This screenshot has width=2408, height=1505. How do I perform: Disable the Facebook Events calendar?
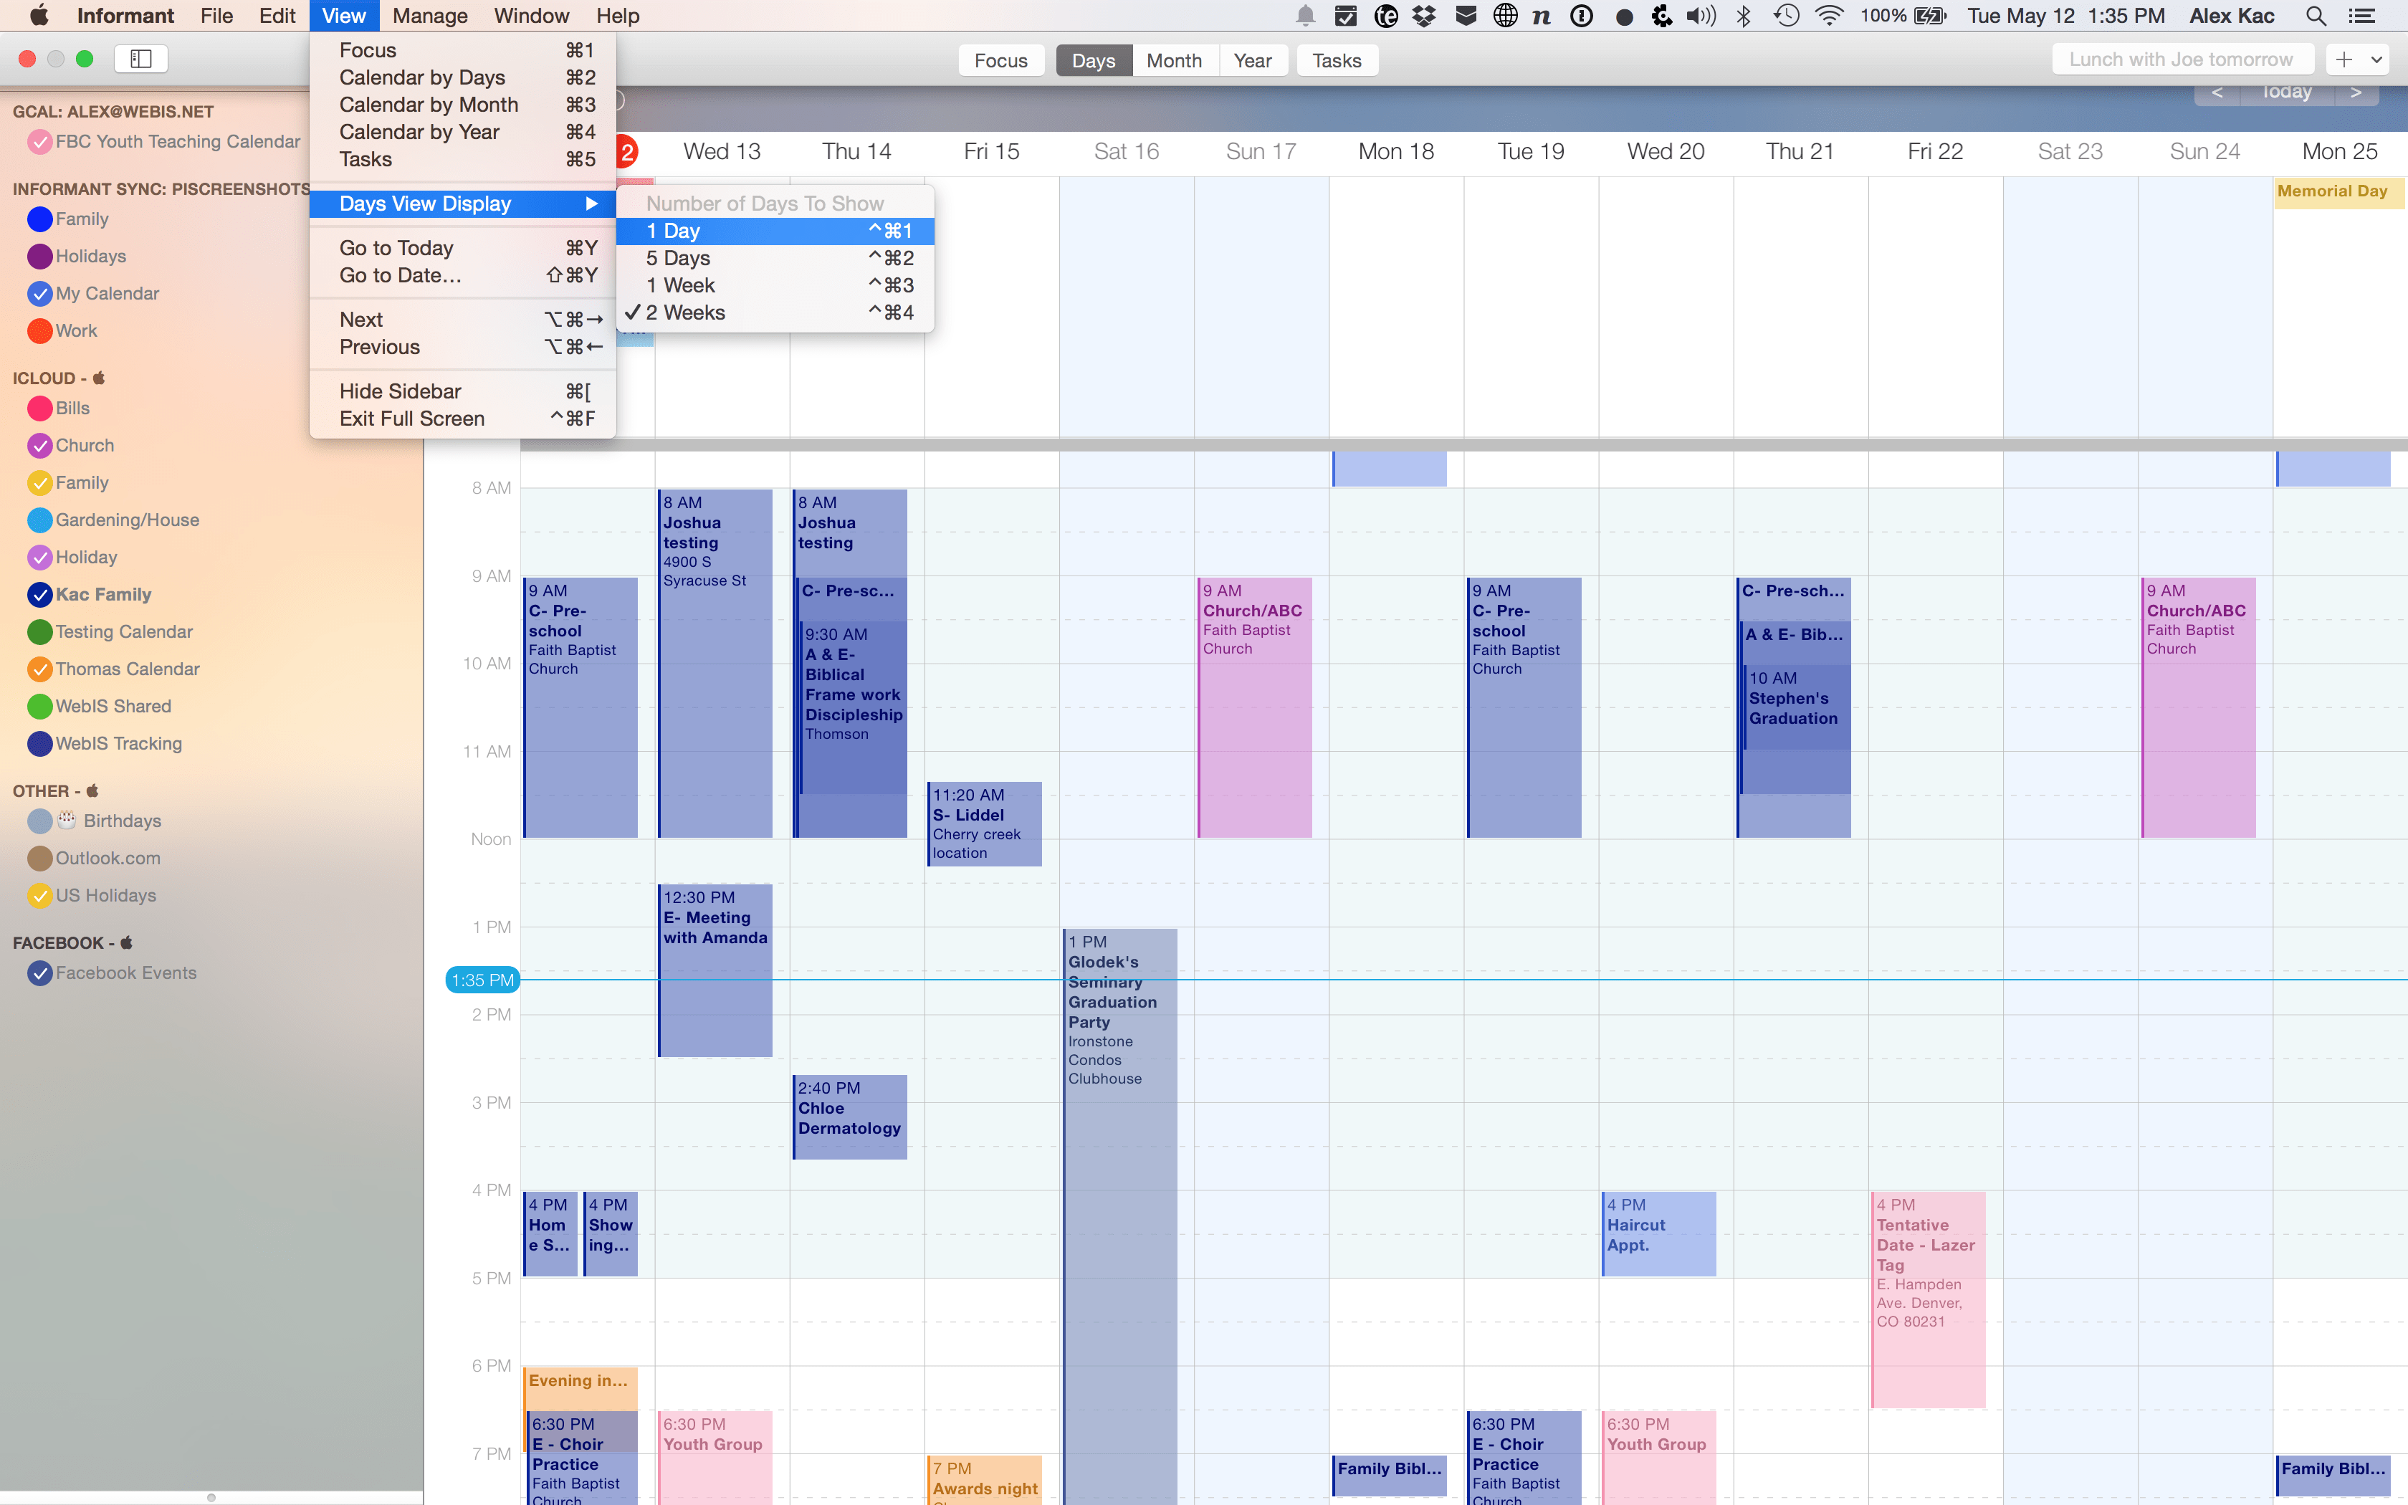coord(40,973)
